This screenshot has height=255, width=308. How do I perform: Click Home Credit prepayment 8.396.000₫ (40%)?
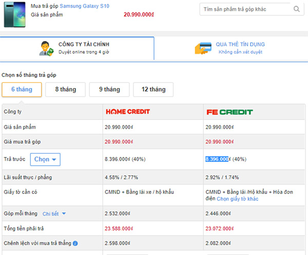125,159
